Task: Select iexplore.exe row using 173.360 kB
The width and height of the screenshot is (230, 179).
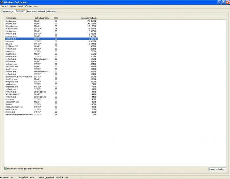Action: (x=51, y=21)
